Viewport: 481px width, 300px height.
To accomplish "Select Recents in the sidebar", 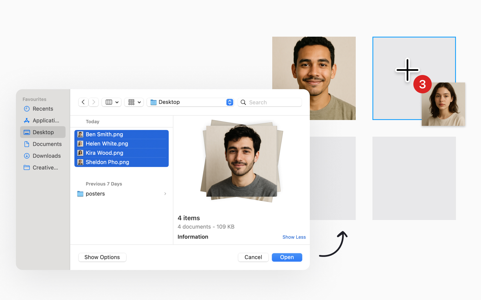I will click(x=43, y=109).
